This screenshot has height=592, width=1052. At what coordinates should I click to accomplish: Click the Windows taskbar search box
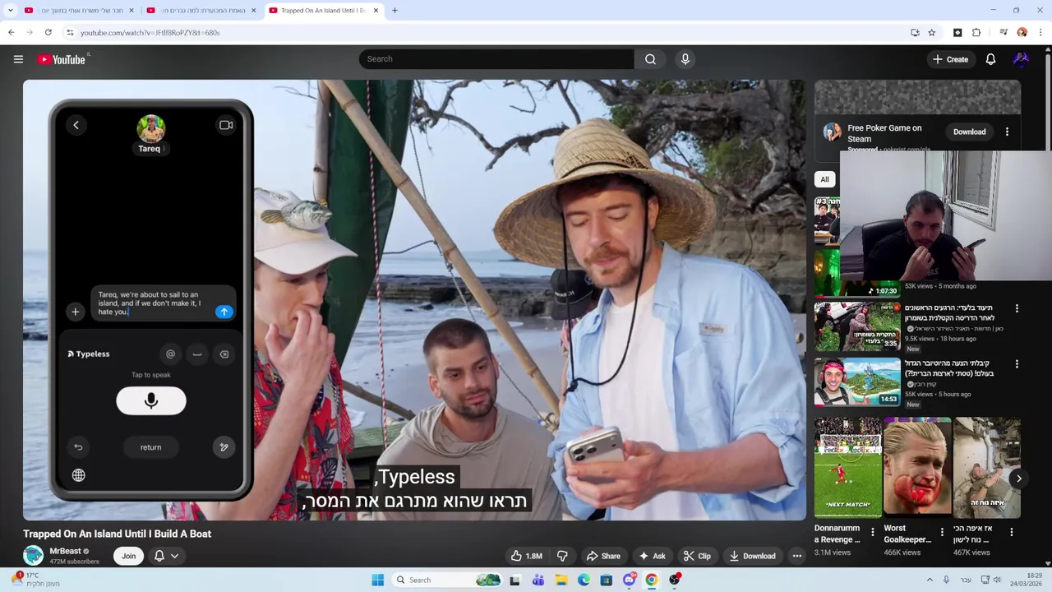point(446,580)
